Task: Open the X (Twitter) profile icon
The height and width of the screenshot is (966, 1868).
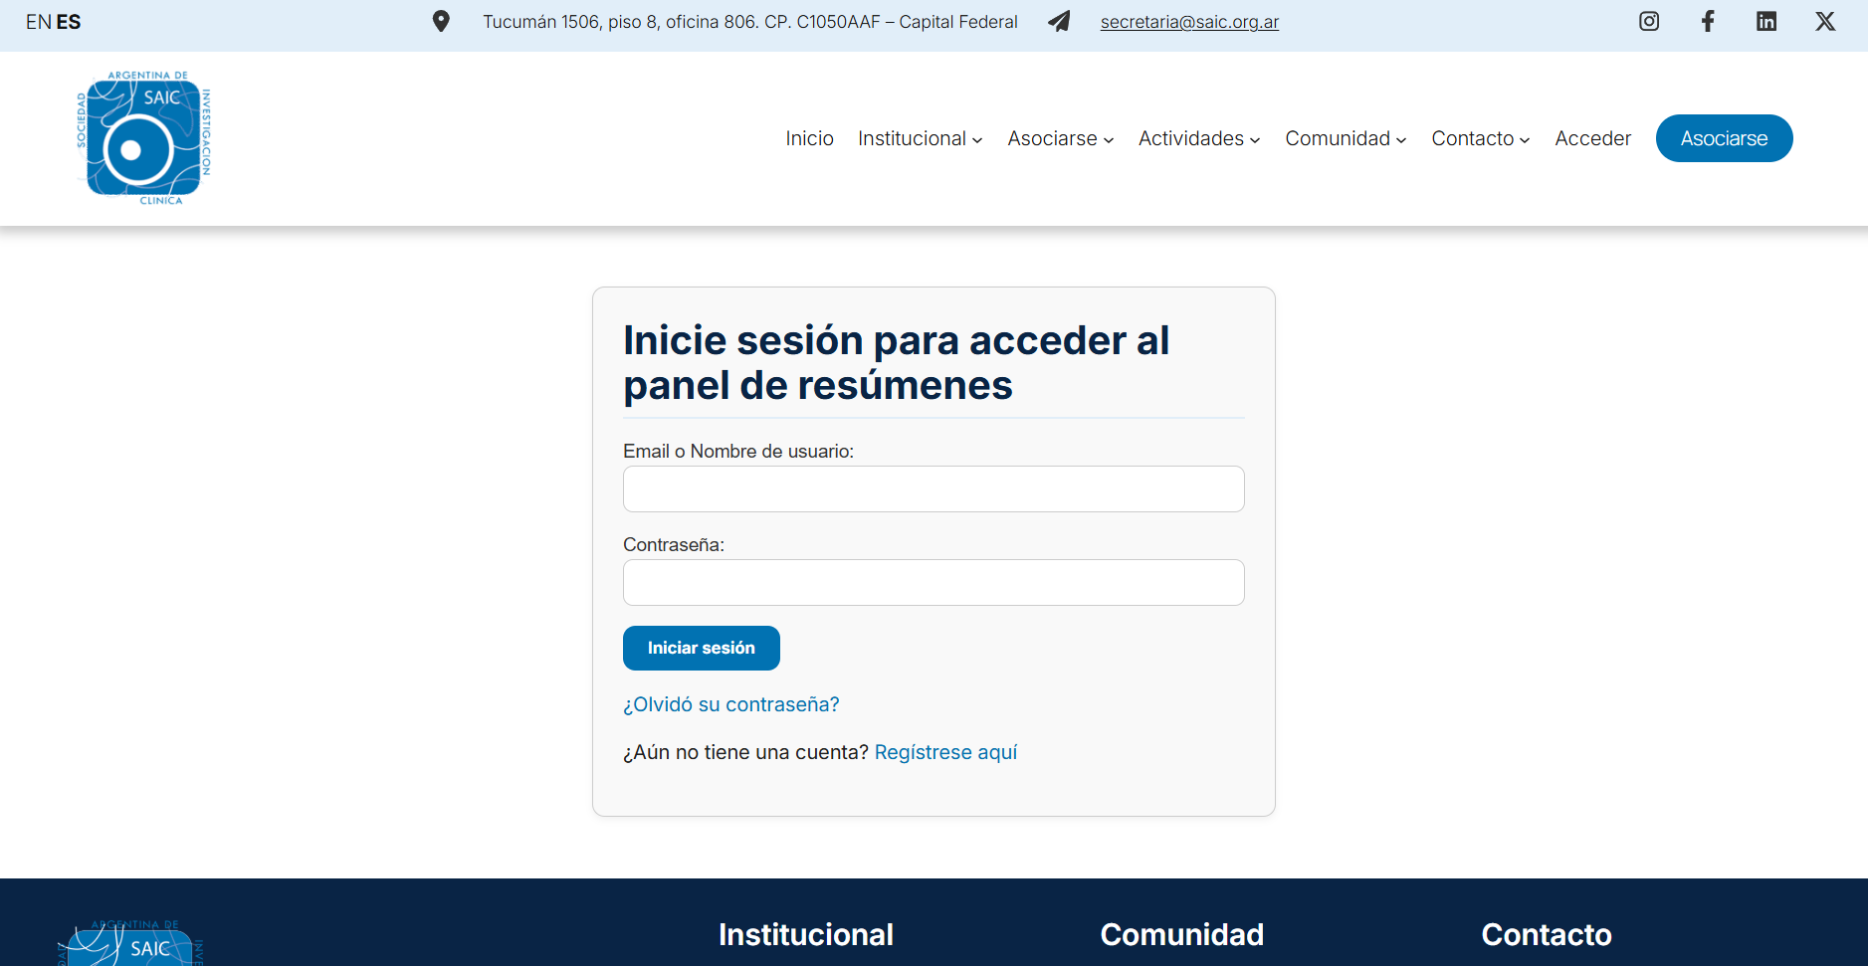Action: [x=1825, y=21]
